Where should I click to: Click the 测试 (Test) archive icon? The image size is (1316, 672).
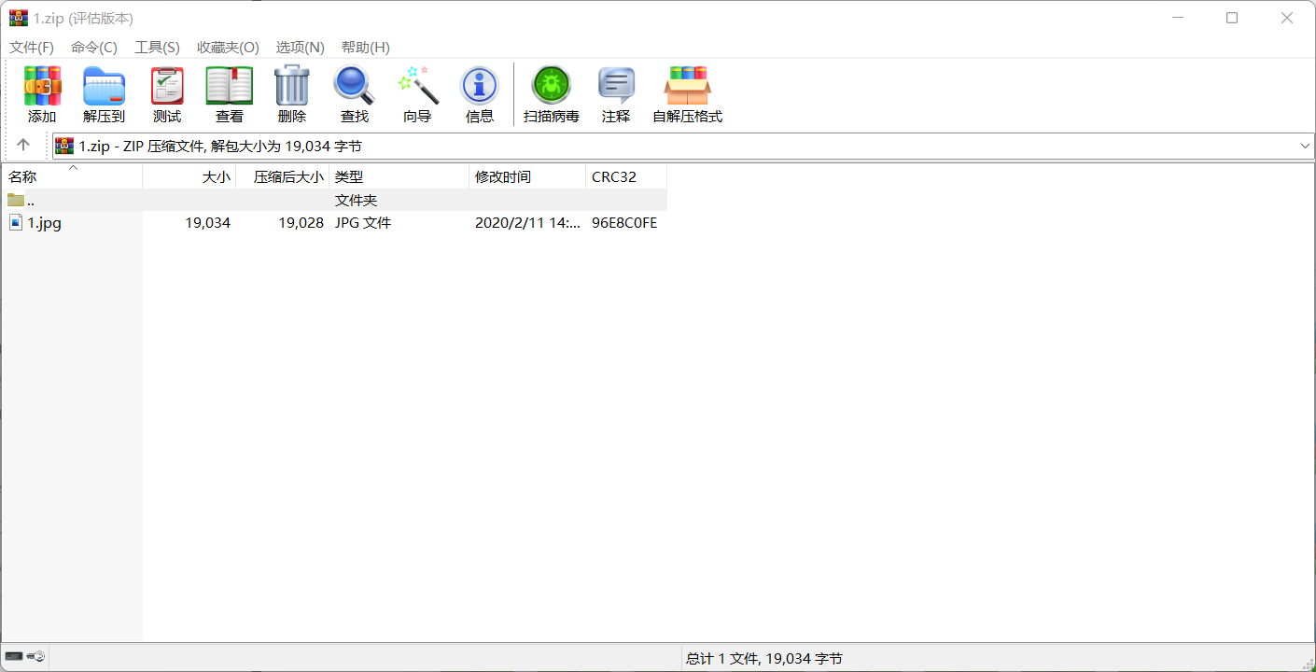point(167,93)
